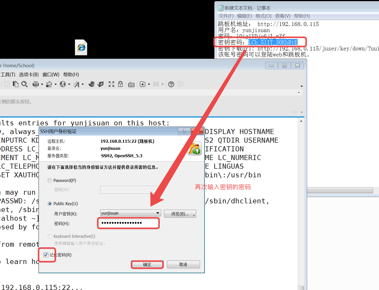The height and width of the screenshot is (290, 379).
Task: Open Find with the magnifier toolbar icon
Action: [24, 84]
